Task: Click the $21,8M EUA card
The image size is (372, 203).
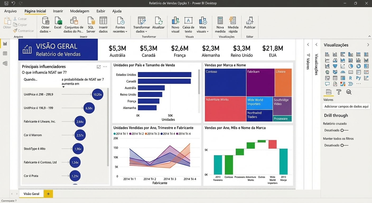Action: coord(273,51)
